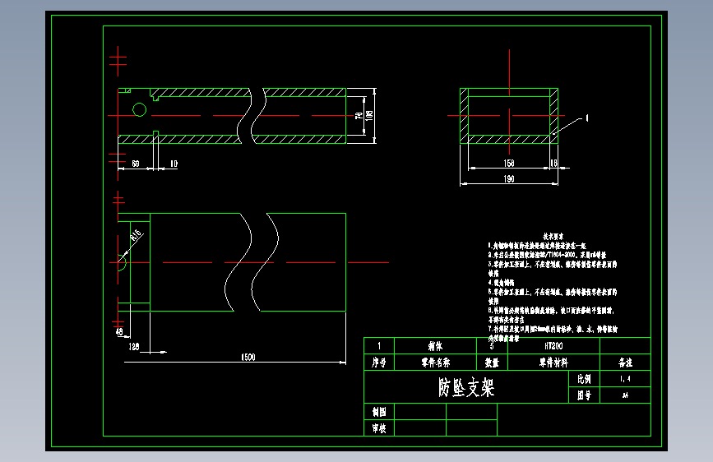Click the 128 dimension label

[x=134, y=347]
